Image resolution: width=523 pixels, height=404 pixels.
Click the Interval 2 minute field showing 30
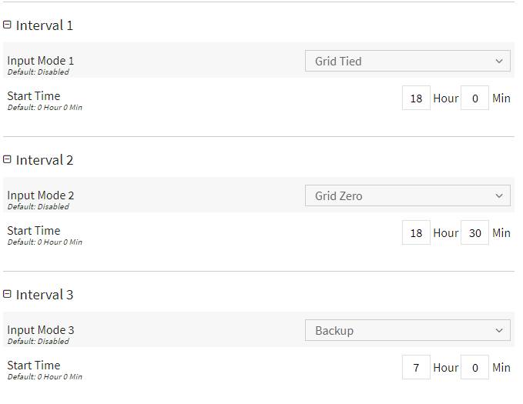pos(474,232)
